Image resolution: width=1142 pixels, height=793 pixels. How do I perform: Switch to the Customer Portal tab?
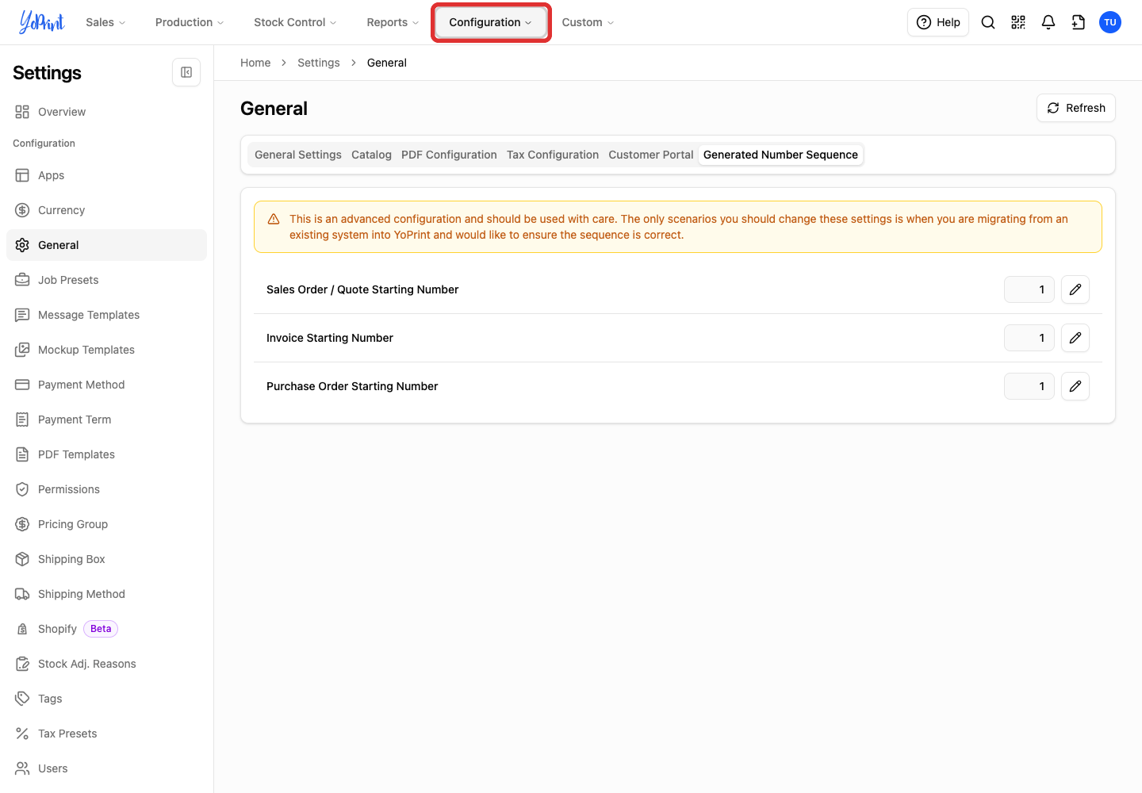click(651, 155)
